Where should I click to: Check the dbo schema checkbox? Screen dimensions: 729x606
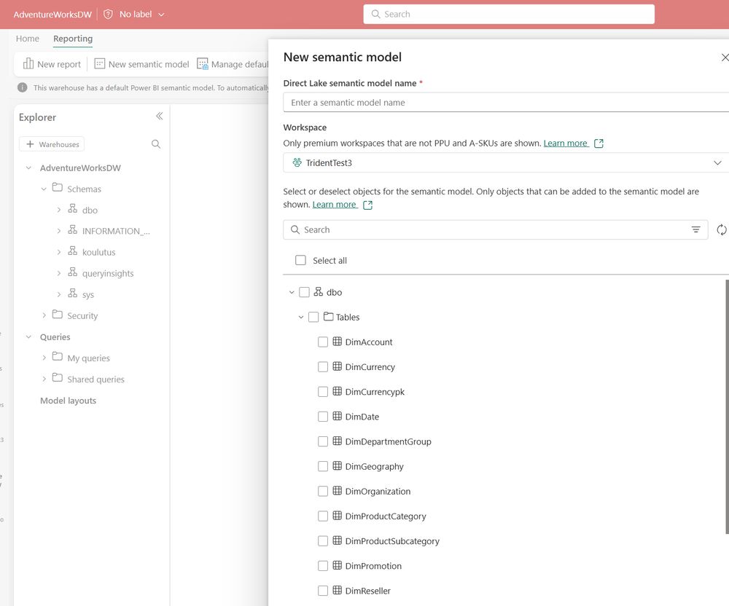coord(304,292)
